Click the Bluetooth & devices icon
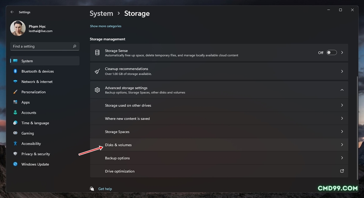 click(x=15, y=71)
